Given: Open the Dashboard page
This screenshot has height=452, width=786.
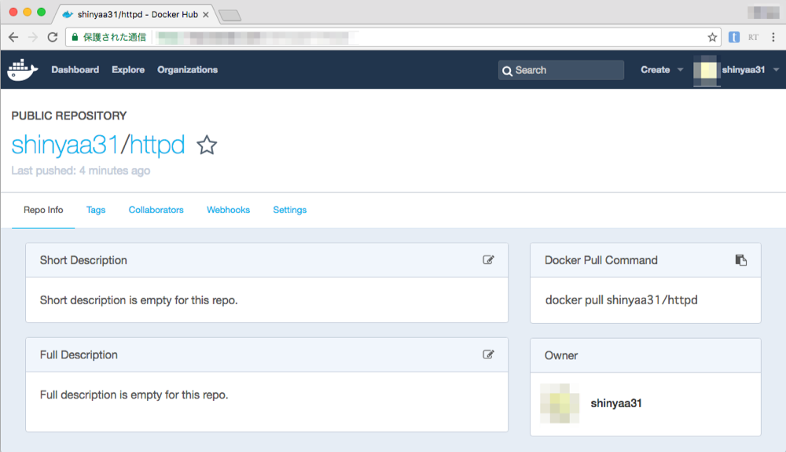Looking at the screenshot, I should [x=75, y=70].
